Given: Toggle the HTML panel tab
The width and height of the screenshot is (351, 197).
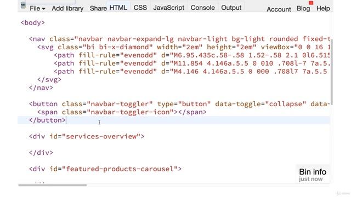Looking at the screenshot, I should [x=118, y=8].
